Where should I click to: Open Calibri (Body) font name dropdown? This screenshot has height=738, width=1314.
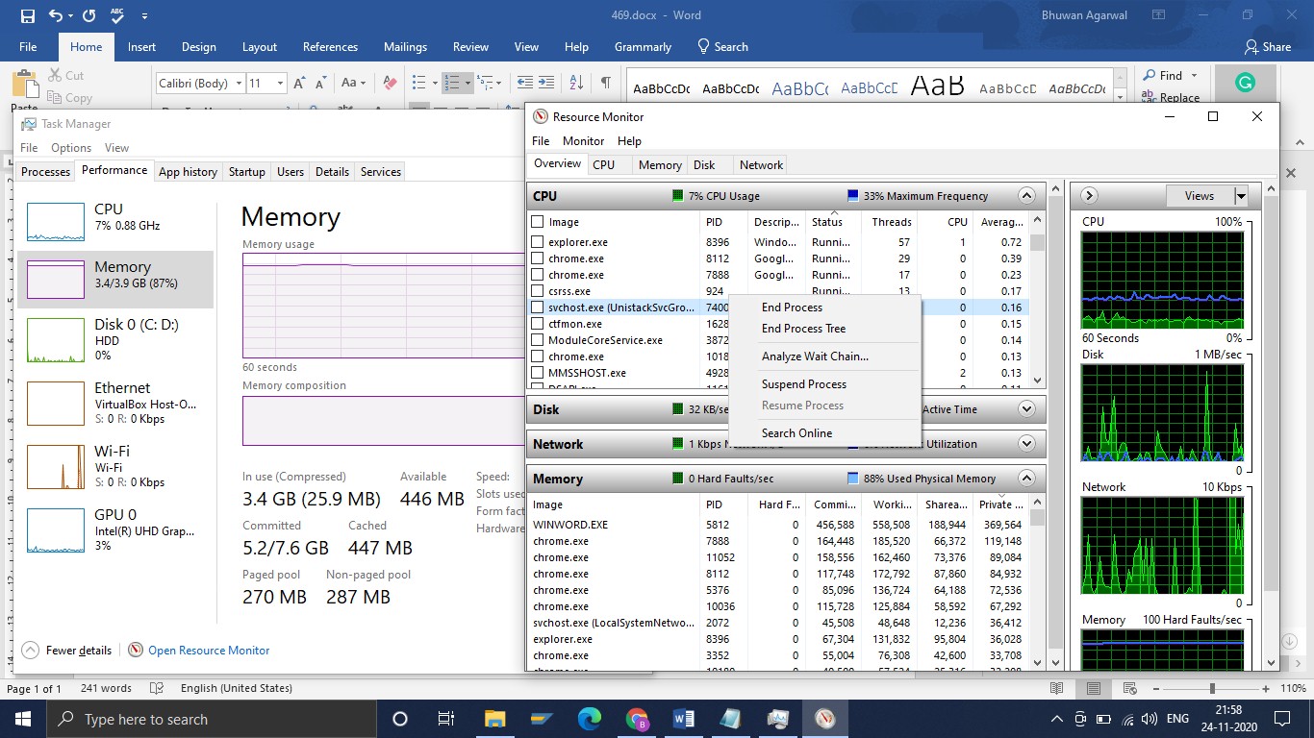click(238, 84)
